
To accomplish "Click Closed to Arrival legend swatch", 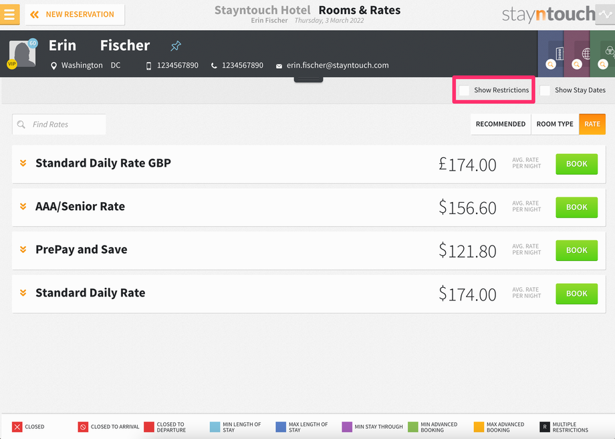I will (x=83, y=427).
